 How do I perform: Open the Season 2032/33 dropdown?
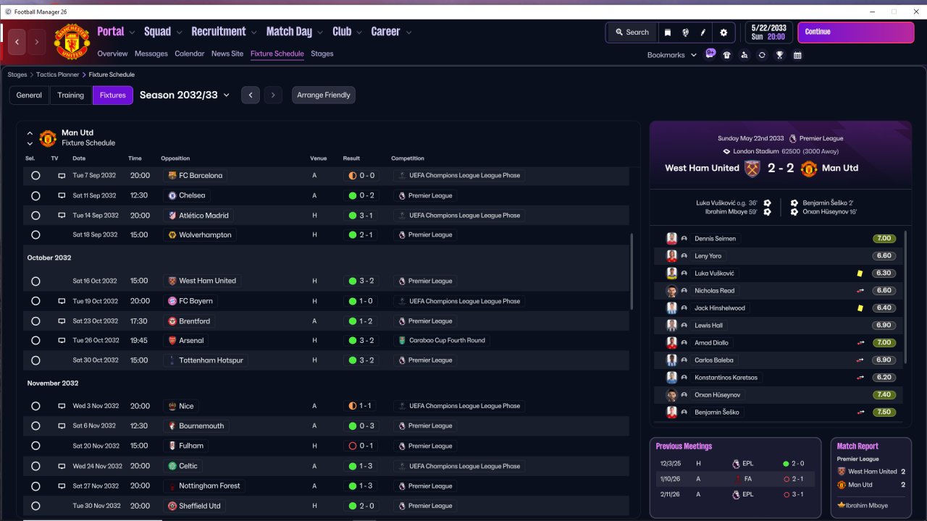(185, 95)
